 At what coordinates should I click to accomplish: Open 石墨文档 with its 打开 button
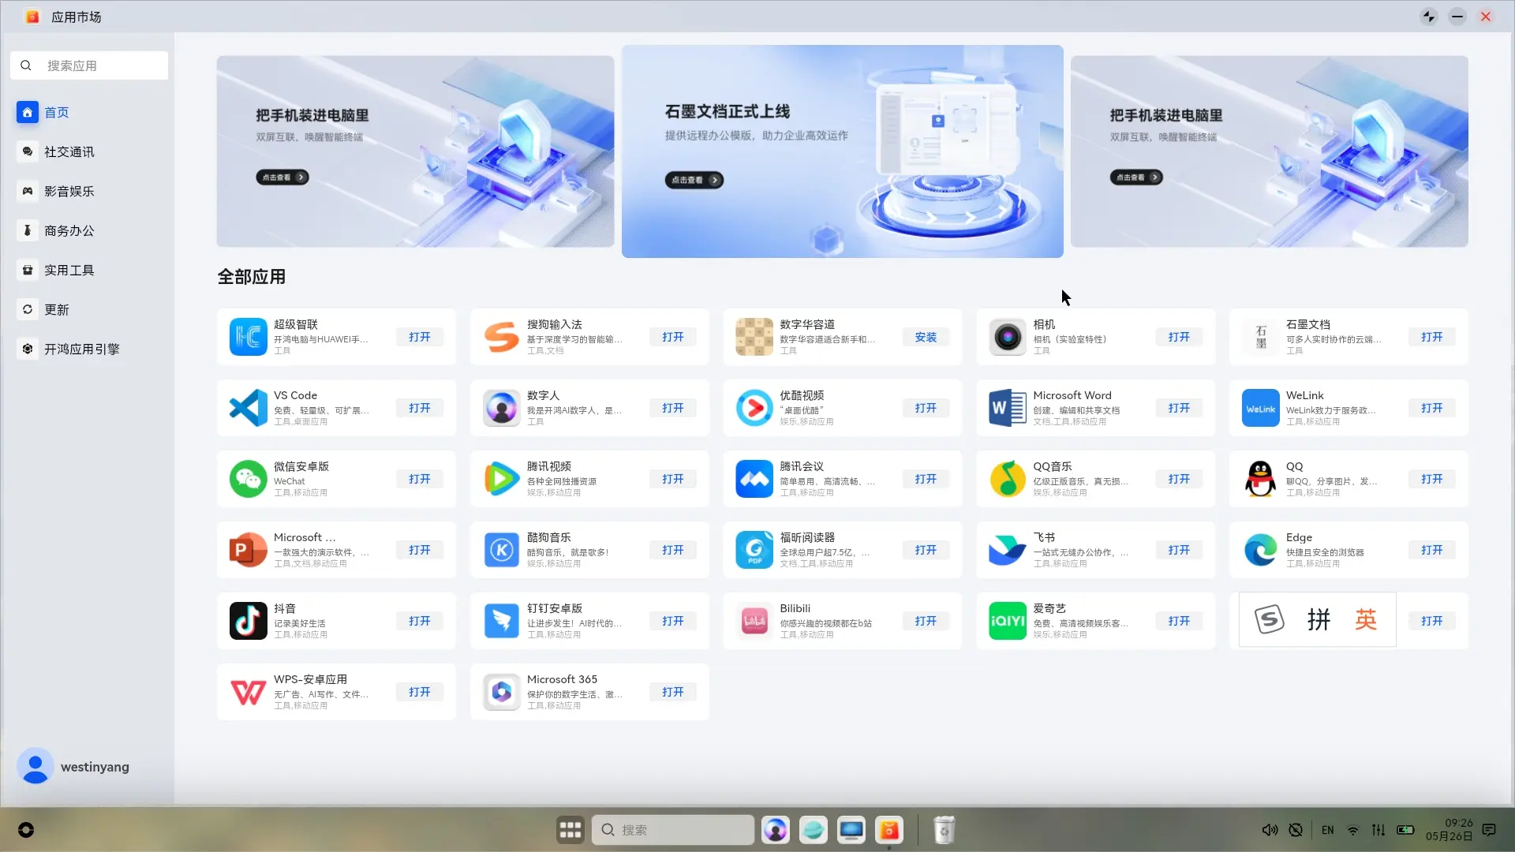click(1431, 337)
